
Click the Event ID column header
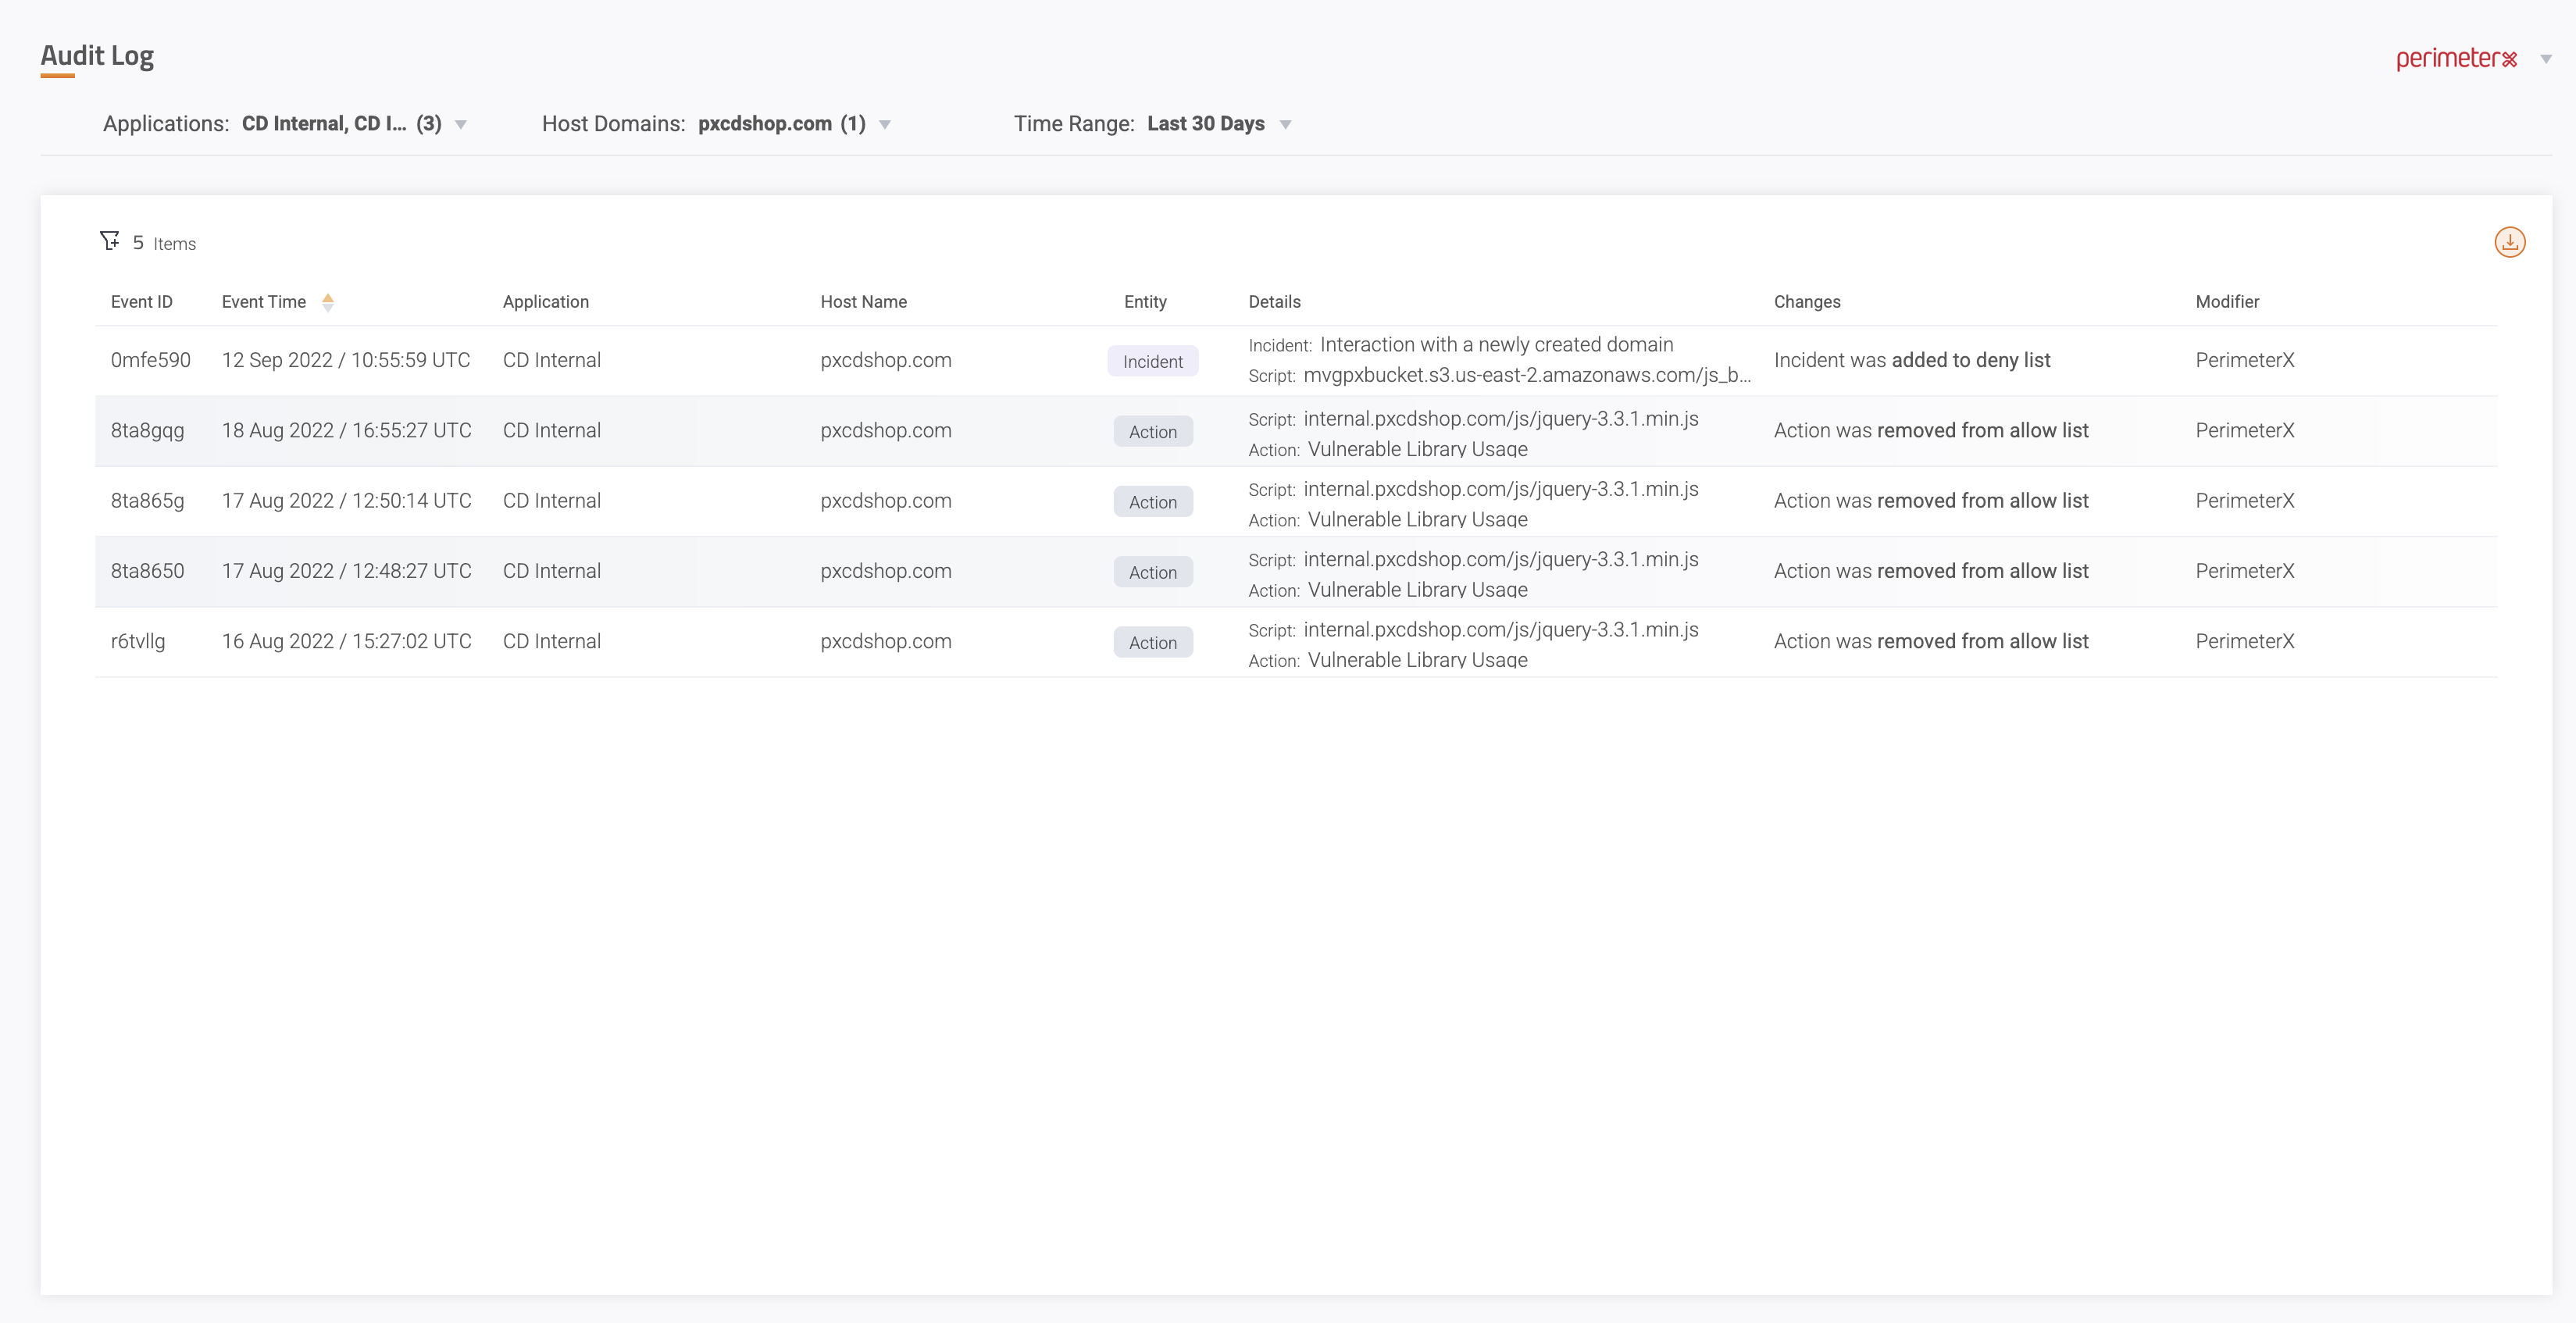click(x=141, y=302)
